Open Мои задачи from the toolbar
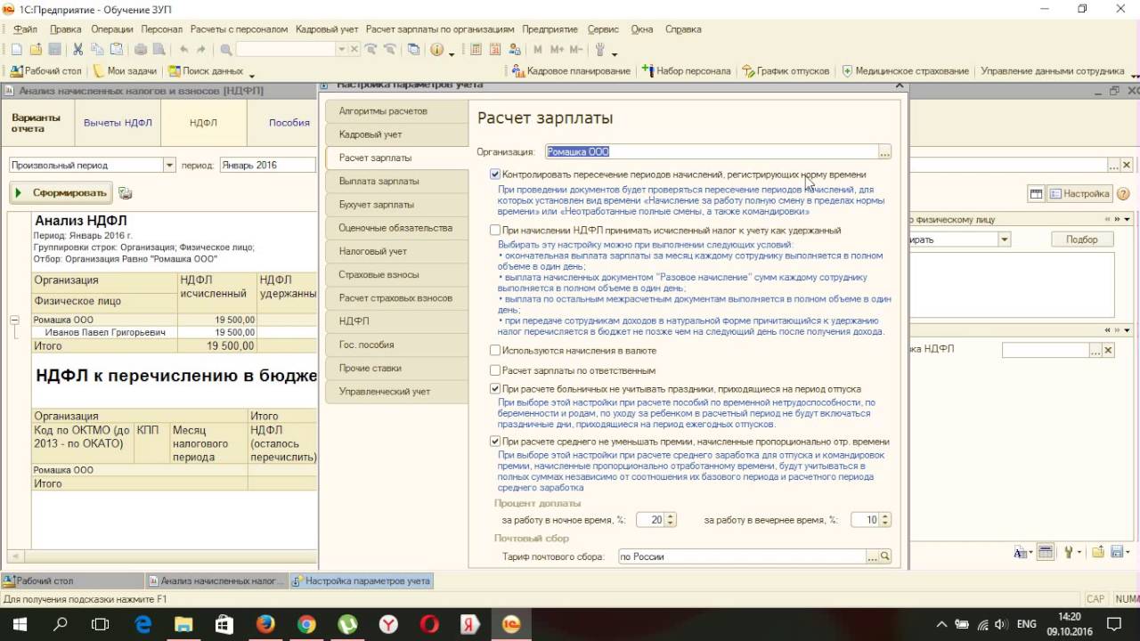This screenshot has width=1140, height=641. 124,71
